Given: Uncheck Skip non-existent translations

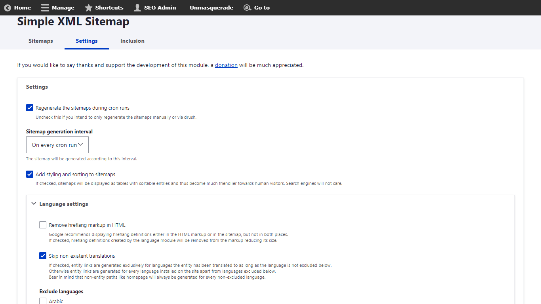Looking at the screenshot, I should (x=43, y=256).
